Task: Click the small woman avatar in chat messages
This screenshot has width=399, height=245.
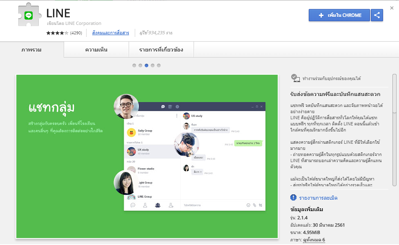Action: click(x=186, y=168)
